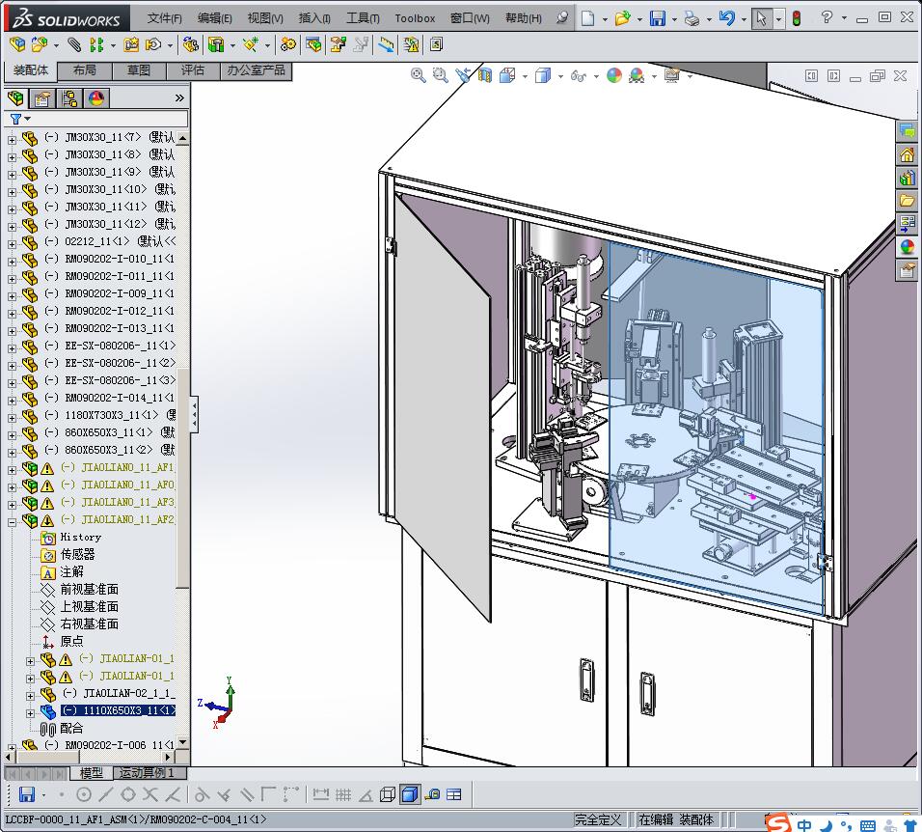Open the DisplayManager color-ball tab
The width and height of the screenshot is (922, 832).
click(96, 97)
